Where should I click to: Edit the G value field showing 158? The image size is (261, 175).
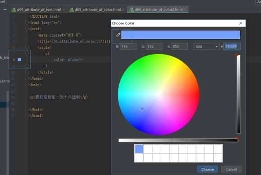click(154, 46)
